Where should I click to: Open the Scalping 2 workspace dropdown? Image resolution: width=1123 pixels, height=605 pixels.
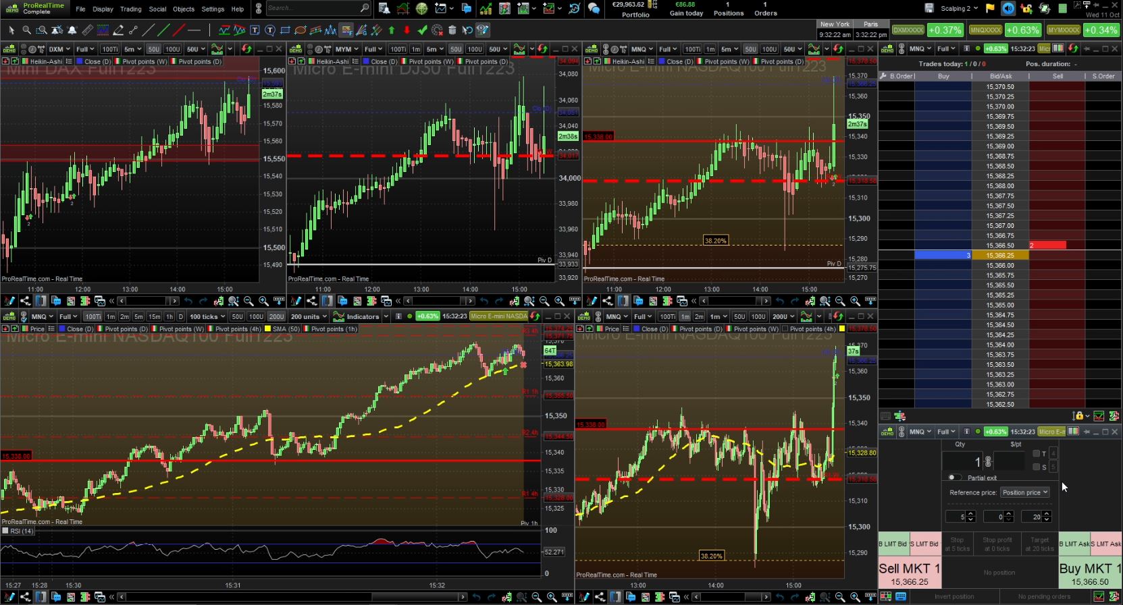tap(960, 8)
